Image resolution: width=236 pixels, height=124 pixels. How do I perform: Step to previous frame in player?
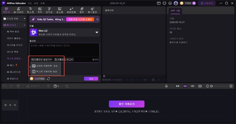point(127,80)
